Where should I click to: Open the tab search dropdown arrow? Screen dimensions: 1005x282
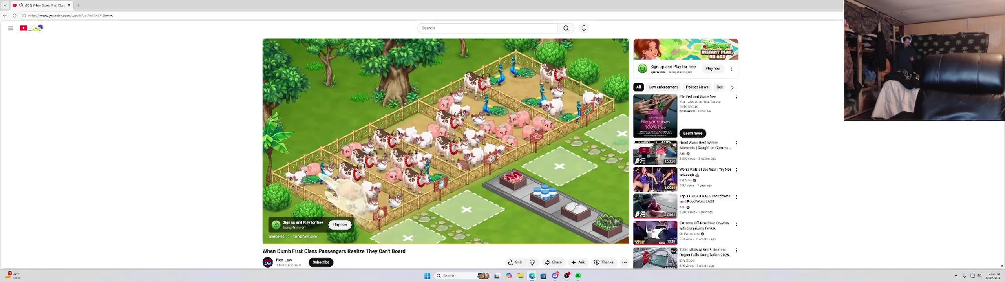pos(5,5)
